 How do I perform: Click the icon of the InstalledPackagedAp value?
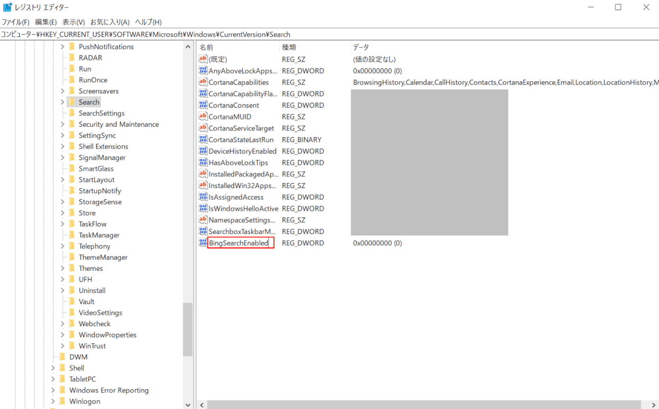click(x=203, y=174)
